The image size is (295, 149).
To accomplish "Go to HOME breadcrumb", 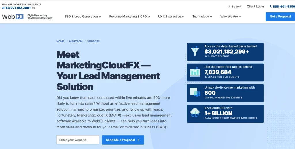I will click(x=60, y=41).
